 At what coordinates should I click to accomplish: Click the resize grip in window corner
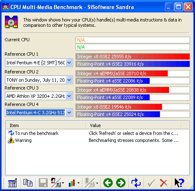(x=191, y=188)
